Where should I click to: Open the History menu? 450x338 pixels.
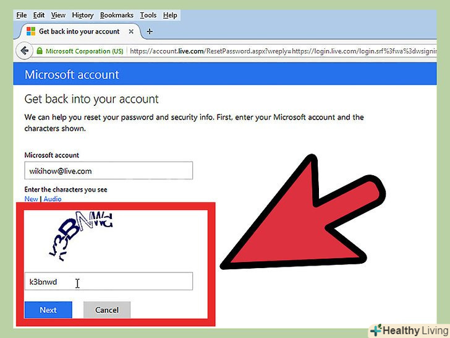tap(83, 15)
